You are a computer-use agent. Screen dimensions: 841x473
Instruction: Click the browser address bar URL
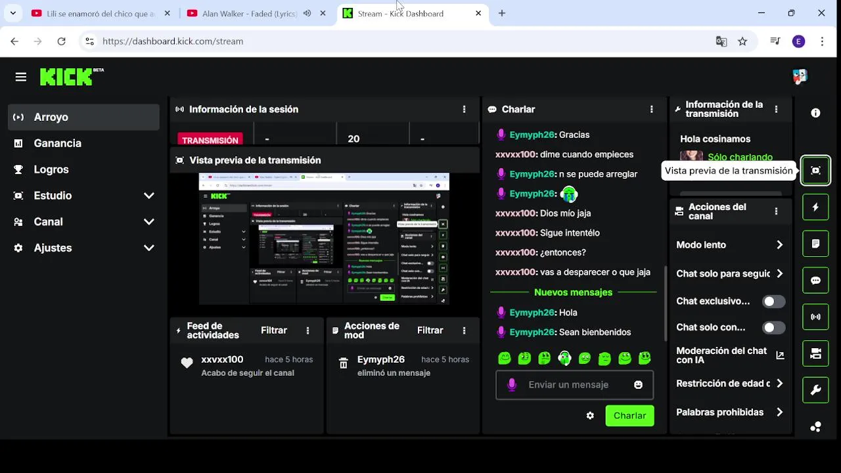tap(173, 41)
